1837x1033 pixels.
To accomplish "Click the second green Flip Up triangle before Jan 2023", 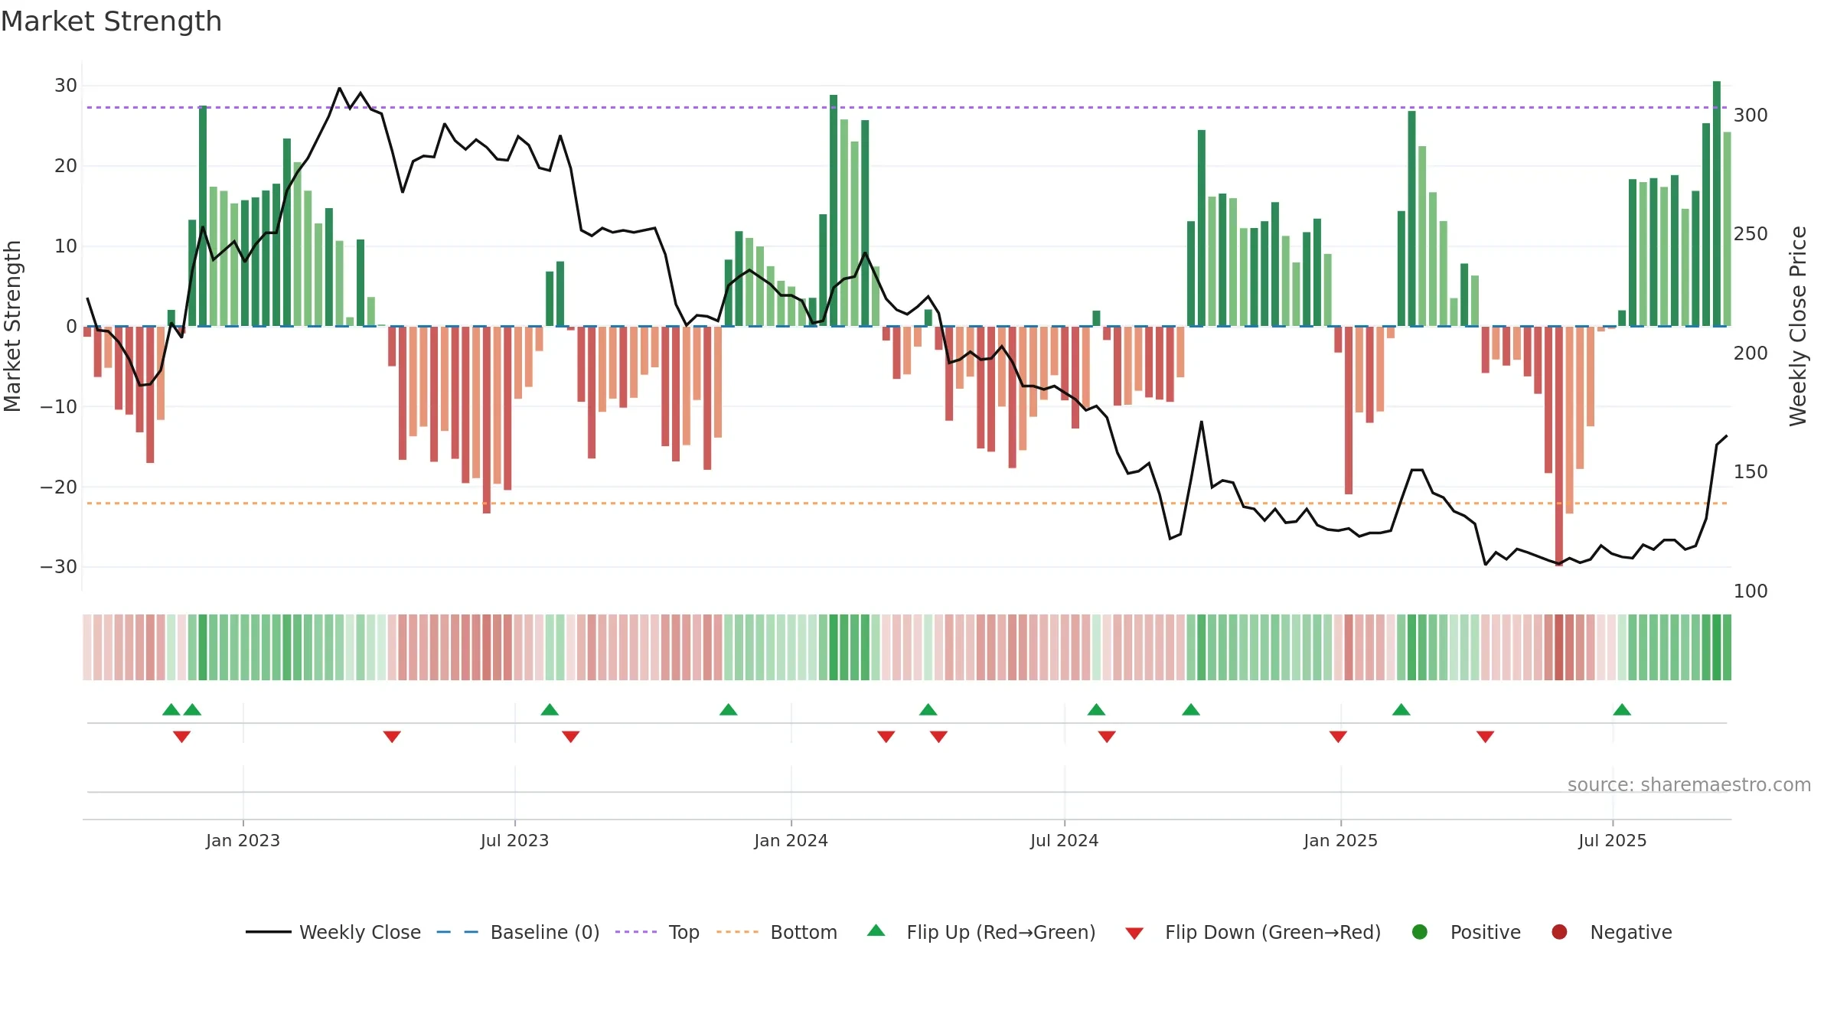I will click(x=193, y=709).
